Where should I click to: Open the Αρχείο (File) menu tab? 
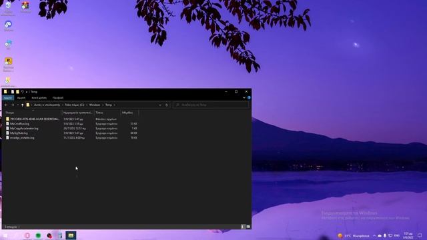coord(8,98)
